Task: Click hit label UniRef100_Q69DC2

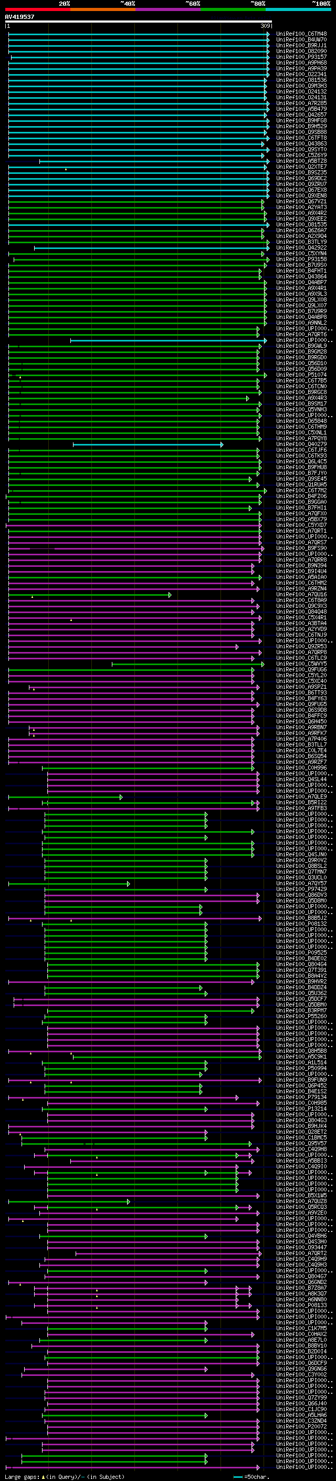Action: [x=301, y=178]
